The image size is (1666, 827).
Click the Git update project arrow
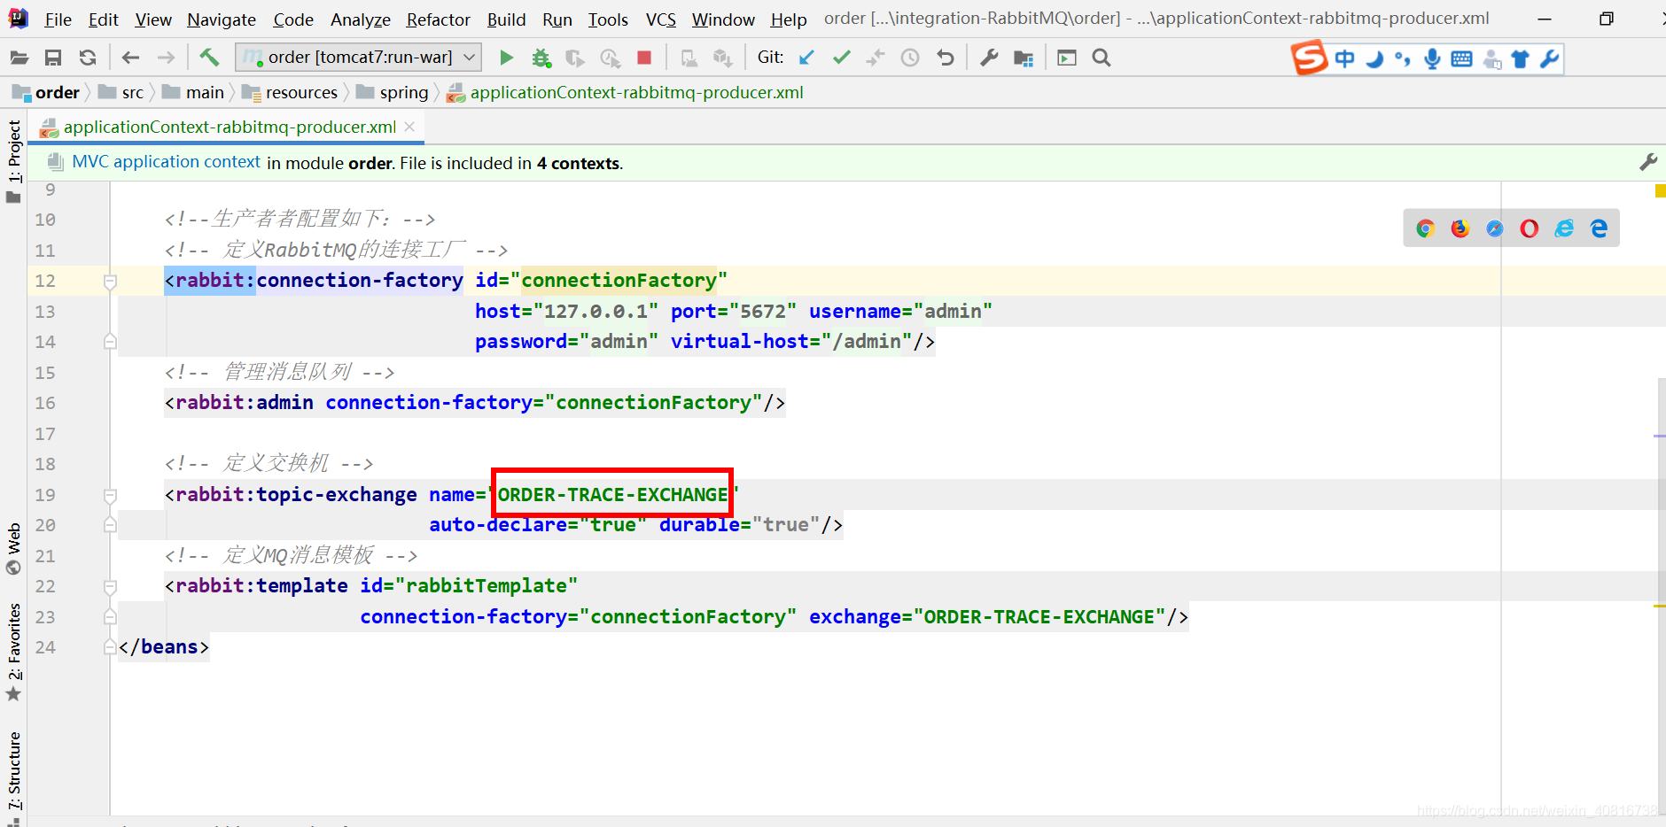806,58
